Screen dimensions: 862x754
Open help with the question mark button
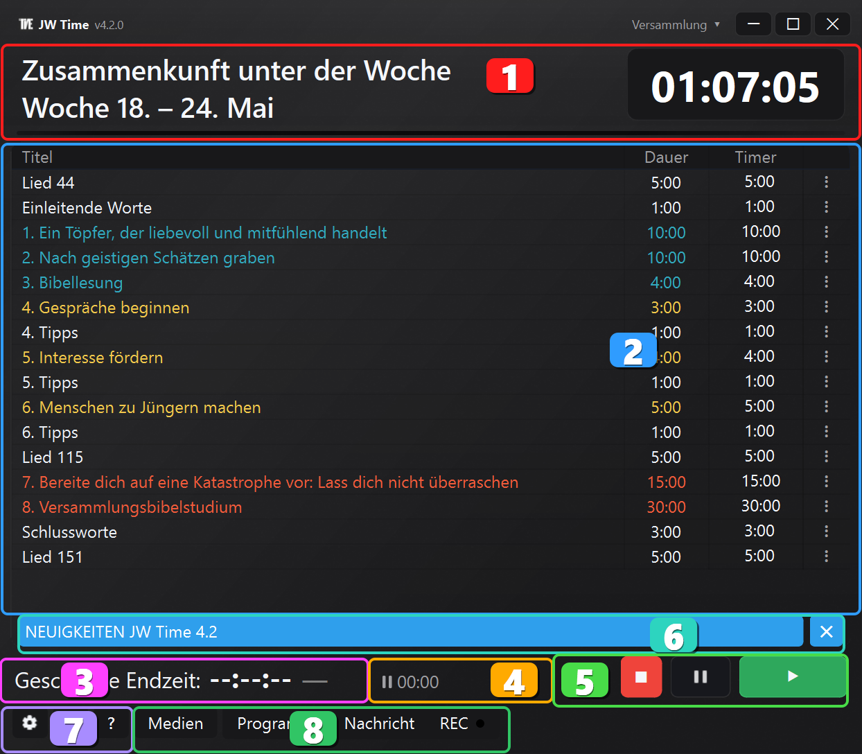(112, 724)
